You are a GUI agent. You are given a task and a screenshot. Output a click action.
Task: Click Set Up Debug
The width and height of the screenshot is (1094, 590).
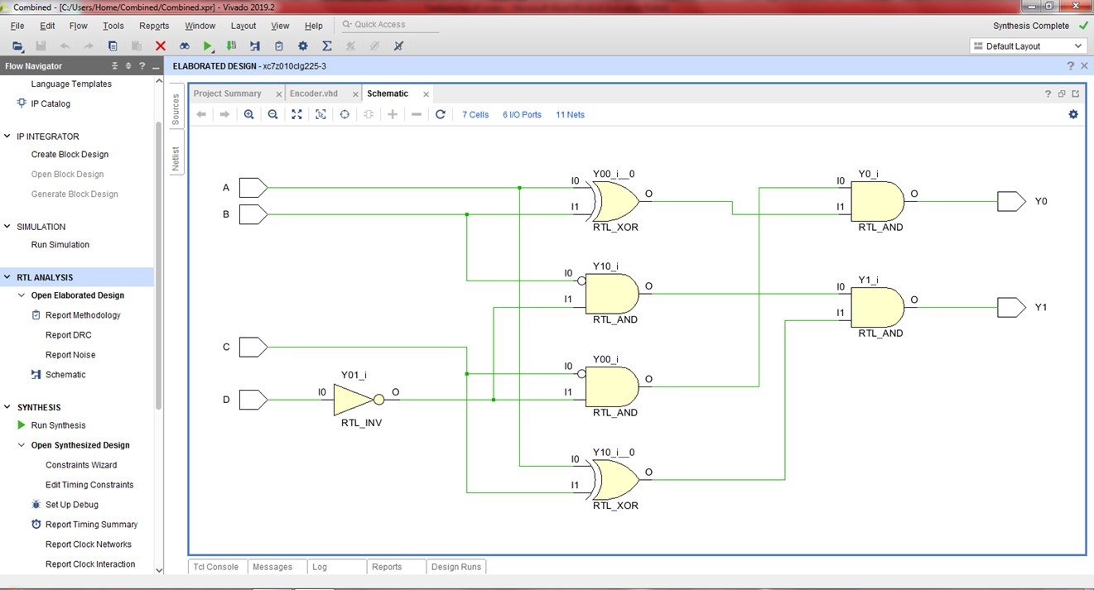tap(71, 505)
